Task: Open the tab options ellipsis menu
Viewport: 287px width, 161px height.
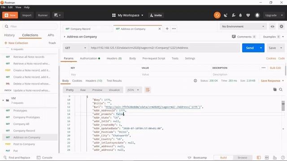Action: pos(174,29)
